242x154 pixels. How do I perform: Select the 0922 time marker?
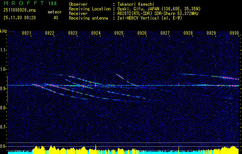50,33
